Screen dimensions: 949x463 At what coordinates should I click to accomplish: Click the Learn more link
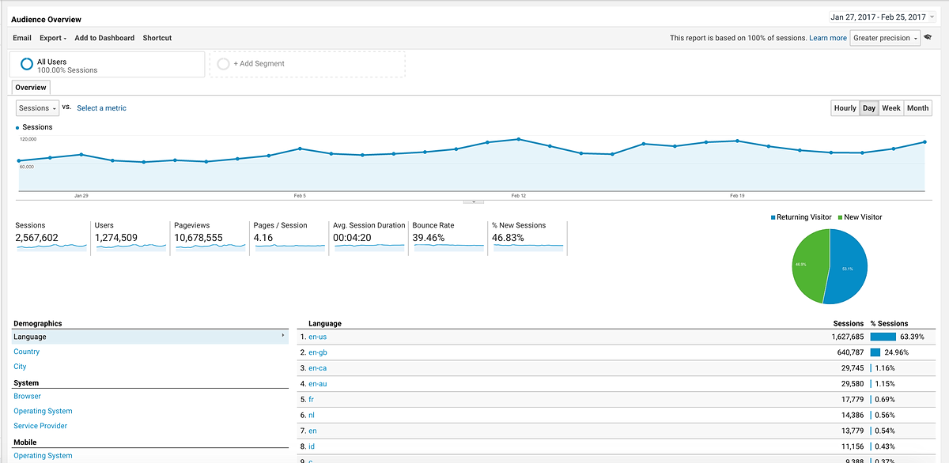pyautogui.click(x=827, y=38)
